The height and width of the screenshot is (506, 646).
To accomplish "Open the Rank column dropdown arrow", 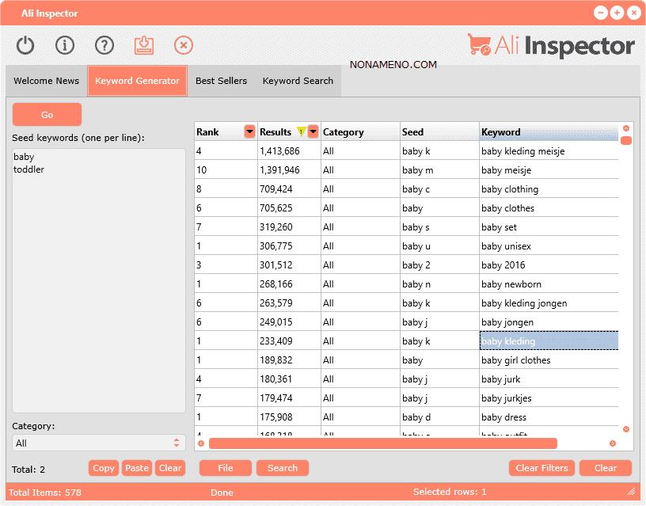I will point(250,131).
